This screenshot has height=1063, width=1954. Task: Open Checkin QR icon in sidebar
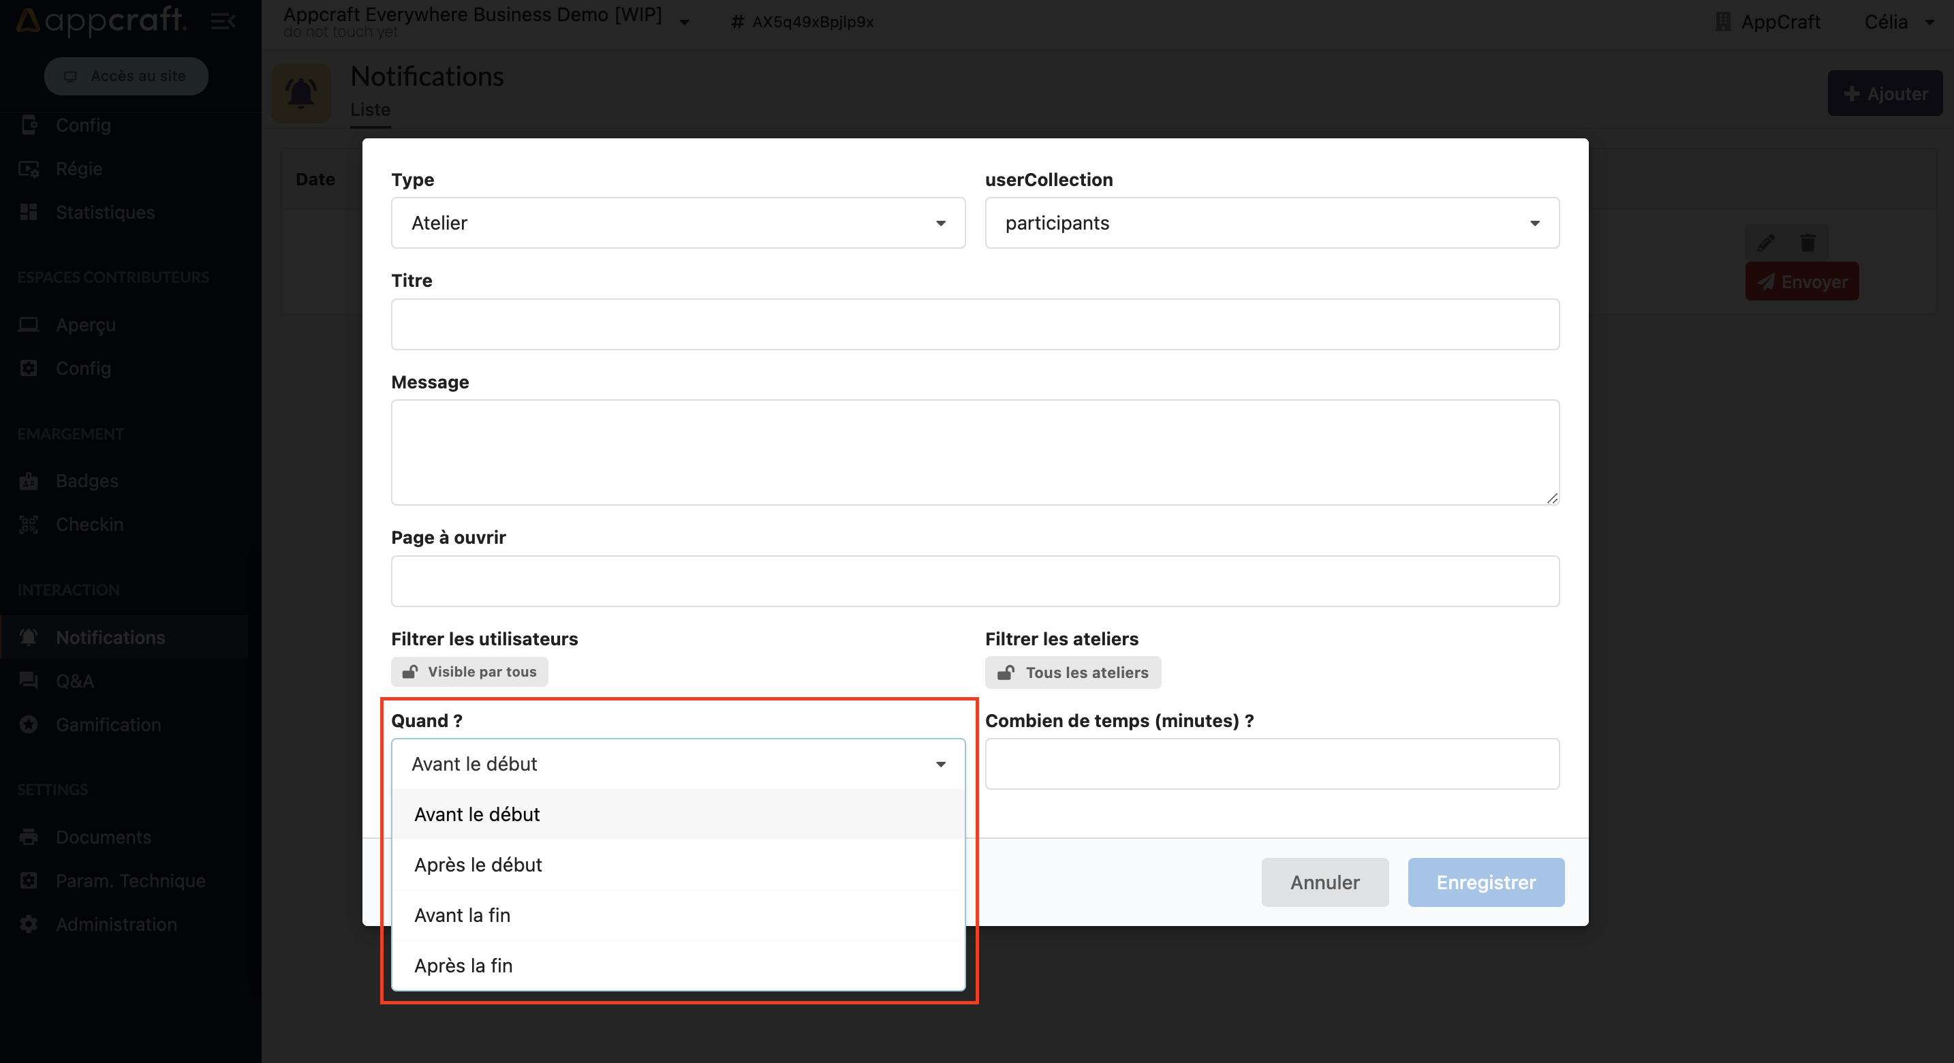click(29, 524)
